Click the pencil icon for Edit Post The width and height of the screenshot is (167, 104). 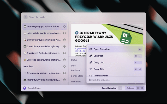click(x=91, y=56)
